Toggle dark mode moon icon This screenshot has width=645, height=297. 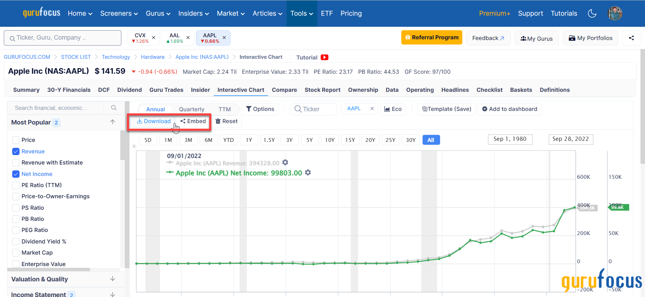592,14
